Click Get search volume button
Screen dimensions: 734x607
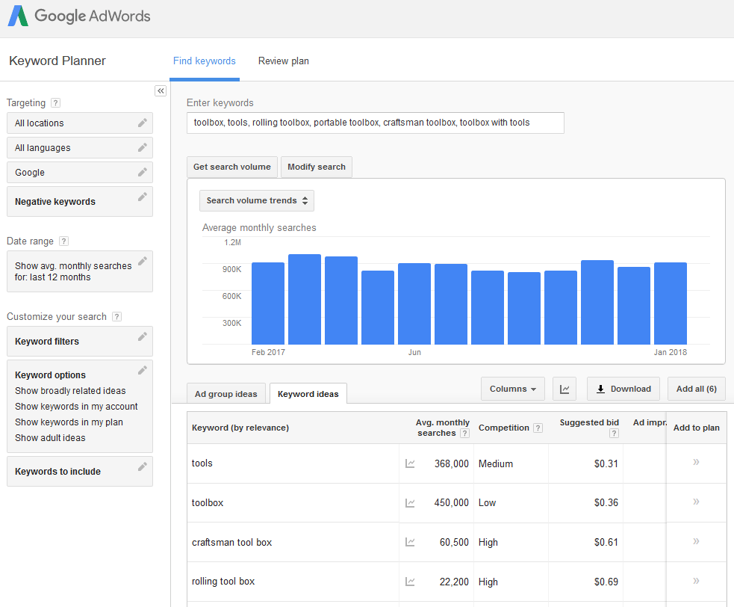click(x=232, y=167)
